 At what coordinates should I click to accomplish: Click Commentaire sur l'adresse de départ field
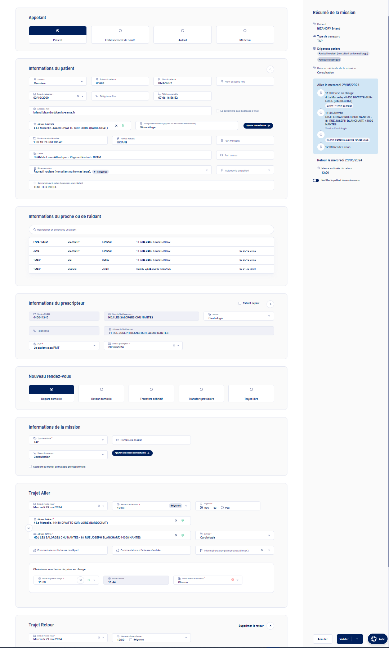tap(68, 550)
